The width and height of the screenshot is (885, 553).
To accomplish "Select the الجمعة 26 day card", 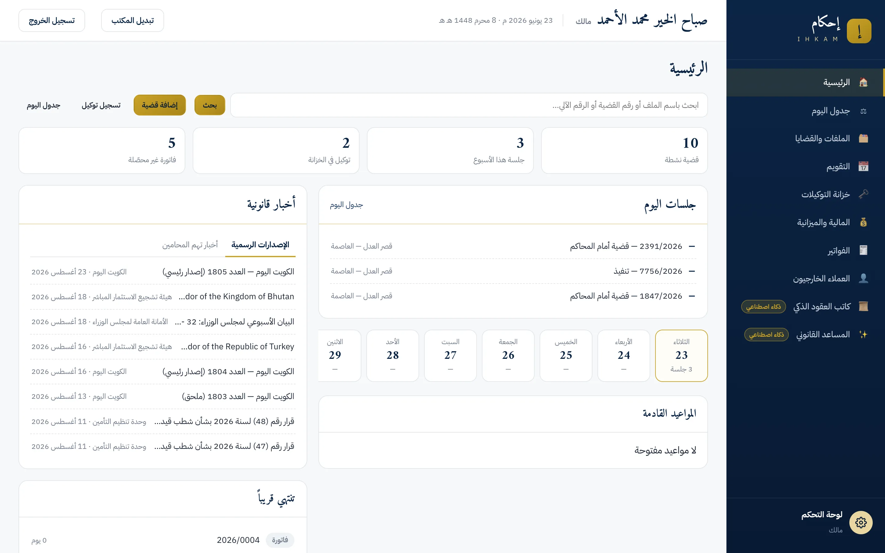I will coord(508,355).
